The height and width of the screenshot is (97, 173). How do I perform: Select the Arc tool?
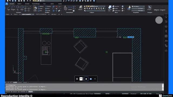pyautogui.click(x=18, y=8)
